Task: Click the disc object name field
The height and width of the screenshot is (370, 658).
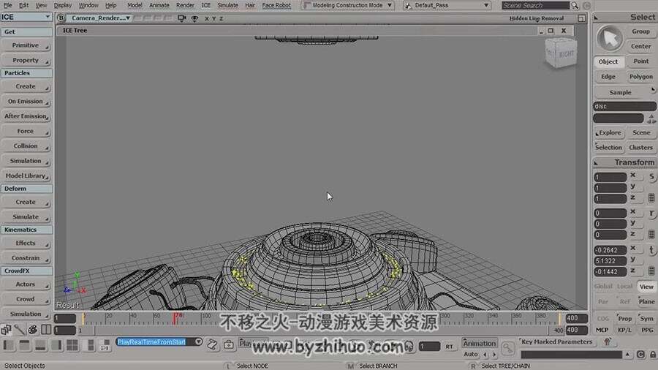Action: (624, 107)
